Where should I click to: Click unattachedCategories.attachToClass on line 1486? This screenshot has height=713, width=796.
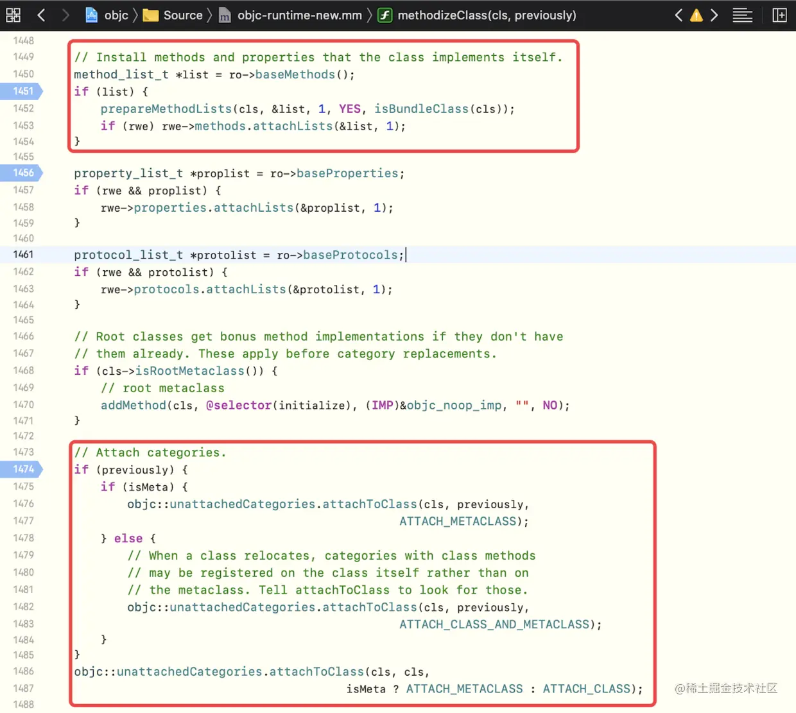pos(240,671)
